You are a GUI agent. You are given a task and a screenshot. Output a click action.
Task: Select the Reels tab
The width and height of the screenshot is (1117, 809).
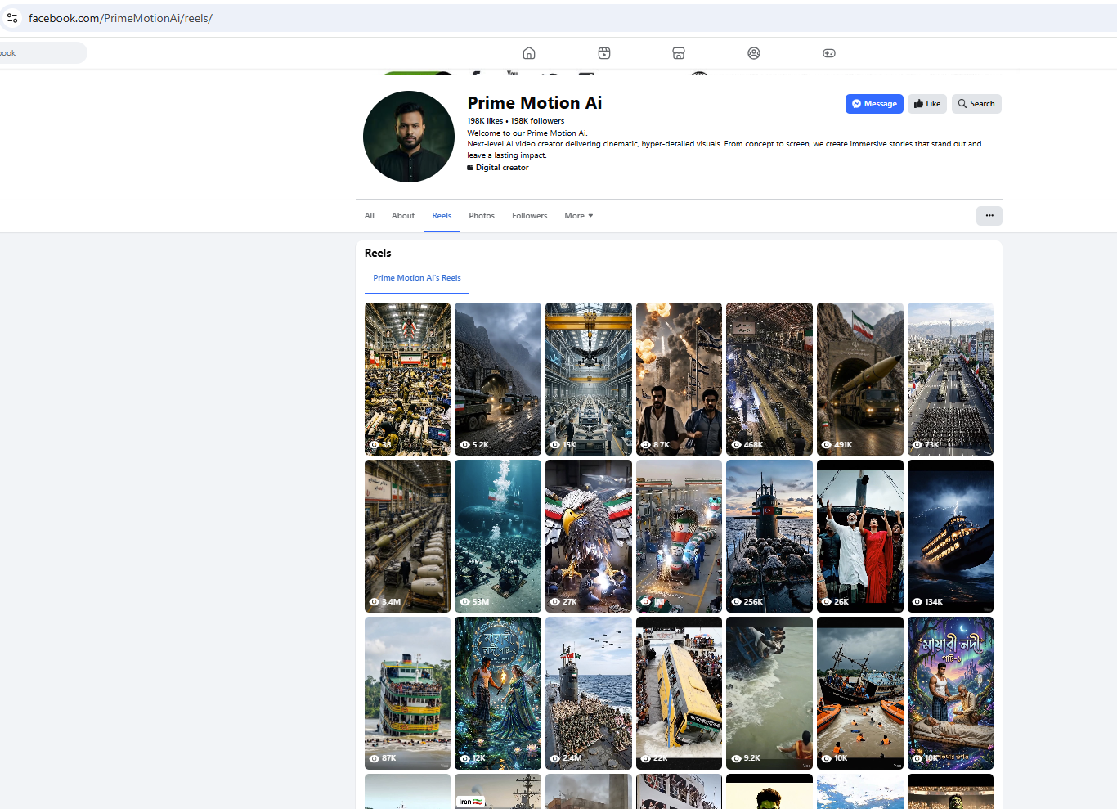coord(442,216)
